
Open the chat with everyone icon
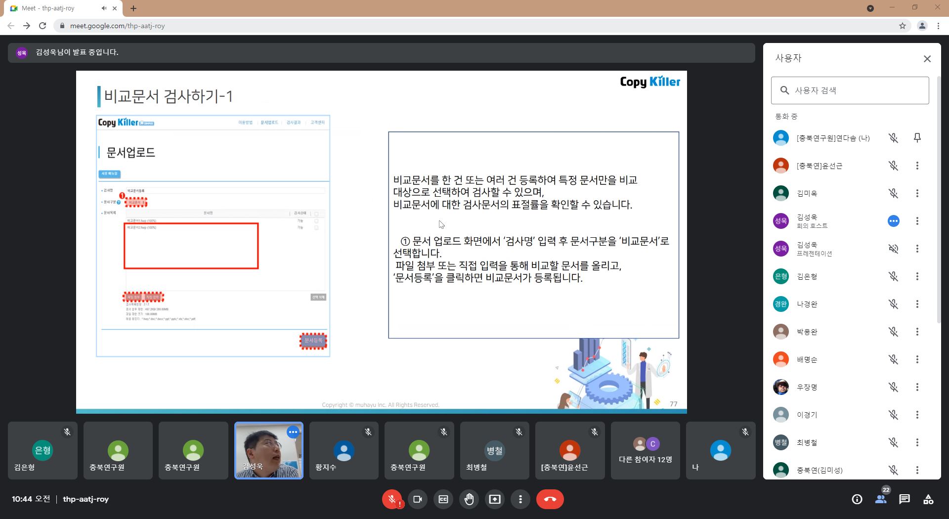(905, 499)
